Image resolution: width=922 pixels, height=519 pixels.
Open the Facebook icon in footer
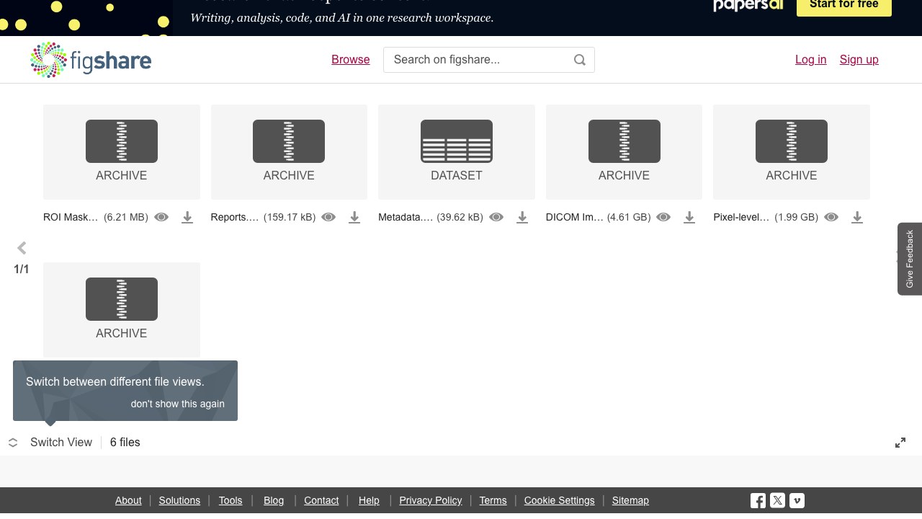(758, 500)
